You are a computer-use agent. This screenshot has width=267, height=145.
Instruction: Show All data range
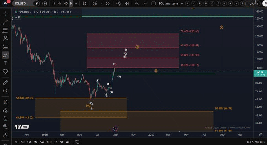68,142
